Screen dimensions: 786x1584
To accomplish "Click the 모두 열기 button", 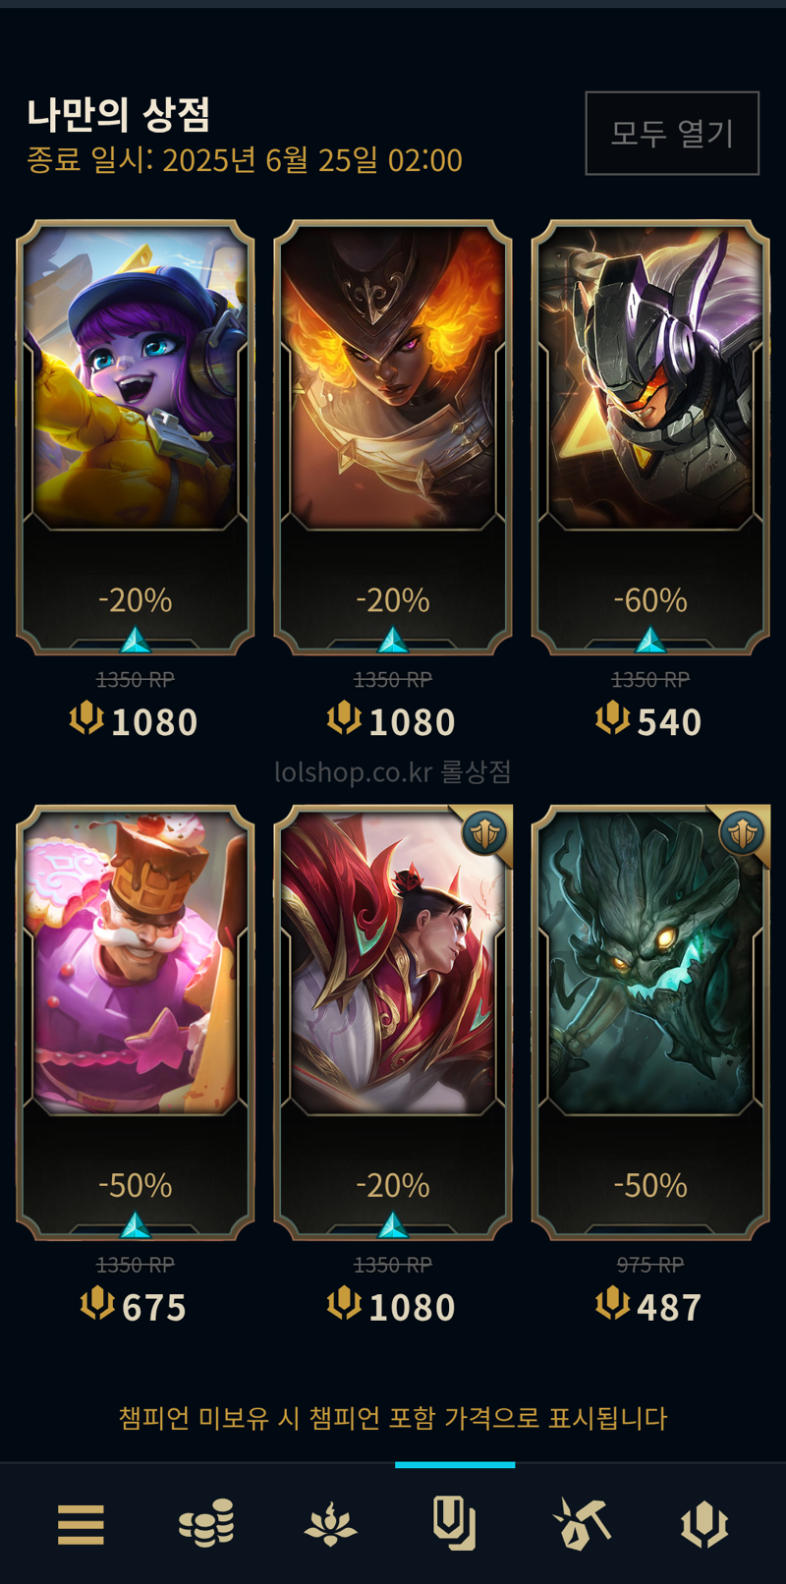I will pos(672,134).
